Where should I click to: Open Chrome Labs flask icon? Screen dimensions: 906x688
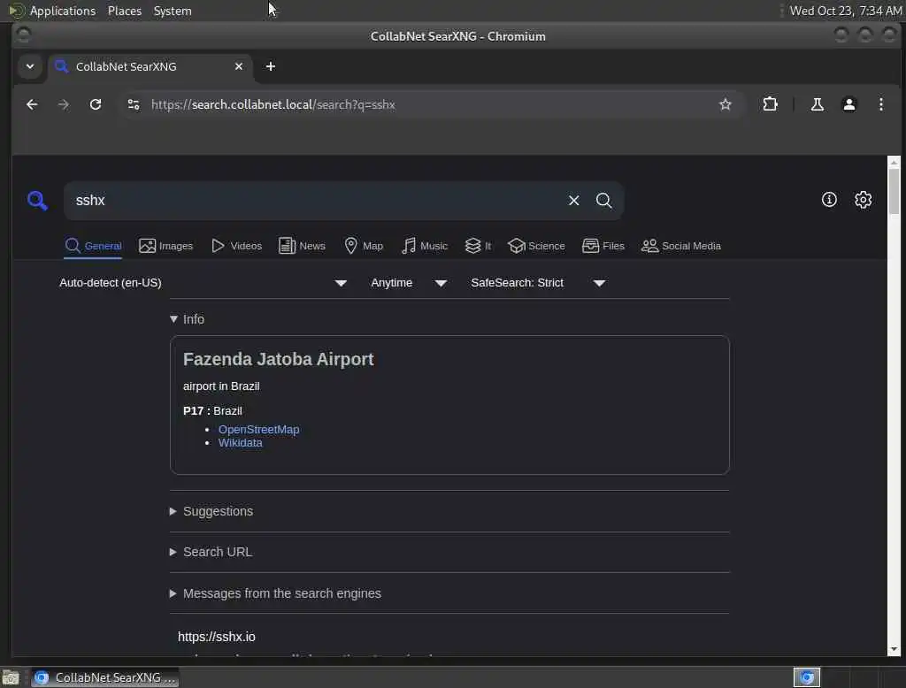click(x=817, y=104)
